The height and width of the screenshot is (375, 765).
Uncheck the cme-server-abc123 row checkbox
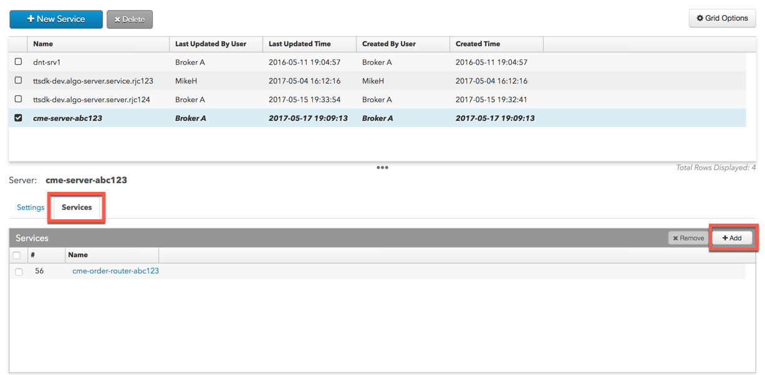point(18,118)
